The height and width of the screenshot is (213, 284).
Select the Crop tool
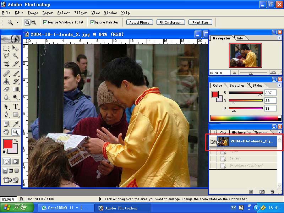pos(6,64)
